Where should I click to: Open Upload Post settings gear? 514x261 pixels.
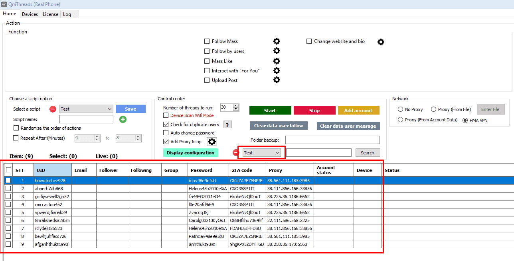click(277, 80)
